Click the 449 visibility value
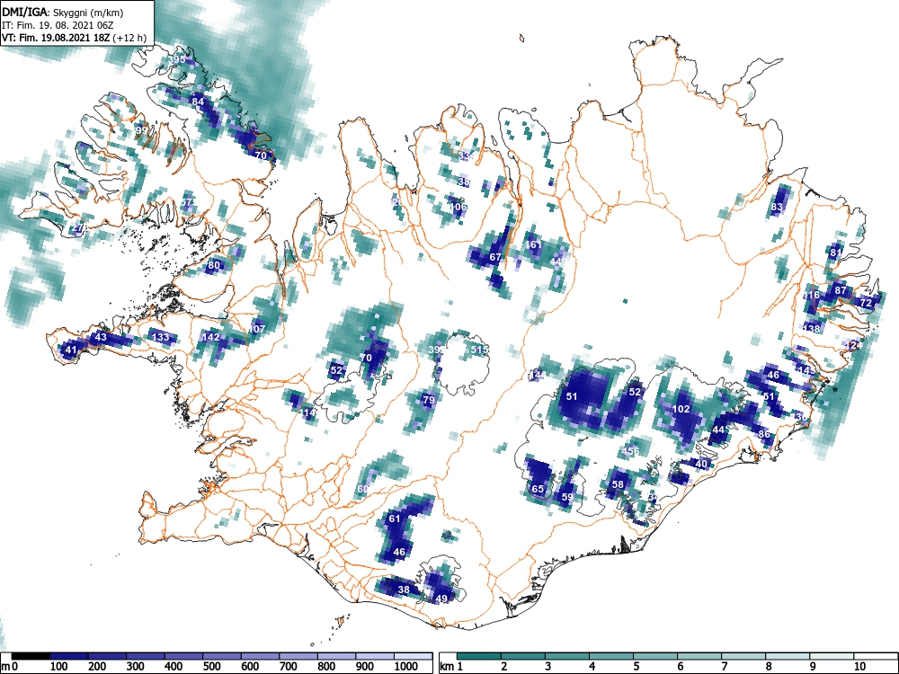Viewport: 899px width, 674px height. (558, 262)
